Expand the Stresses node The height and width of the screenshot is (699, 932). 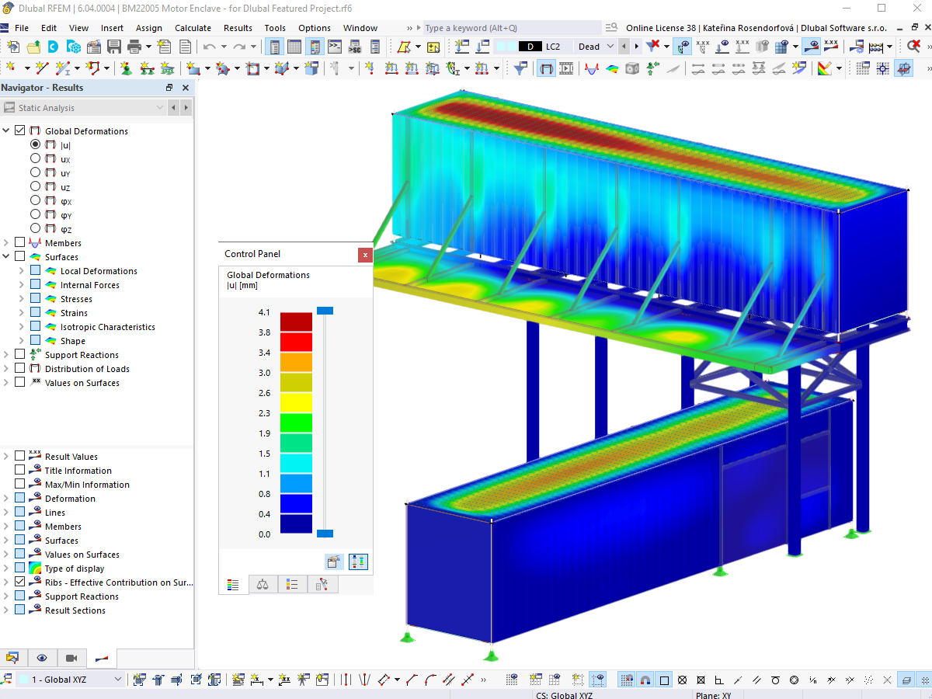pos(22,298)
